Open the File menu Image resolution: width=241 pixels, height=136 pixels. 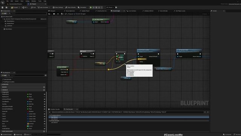(8, 1)
